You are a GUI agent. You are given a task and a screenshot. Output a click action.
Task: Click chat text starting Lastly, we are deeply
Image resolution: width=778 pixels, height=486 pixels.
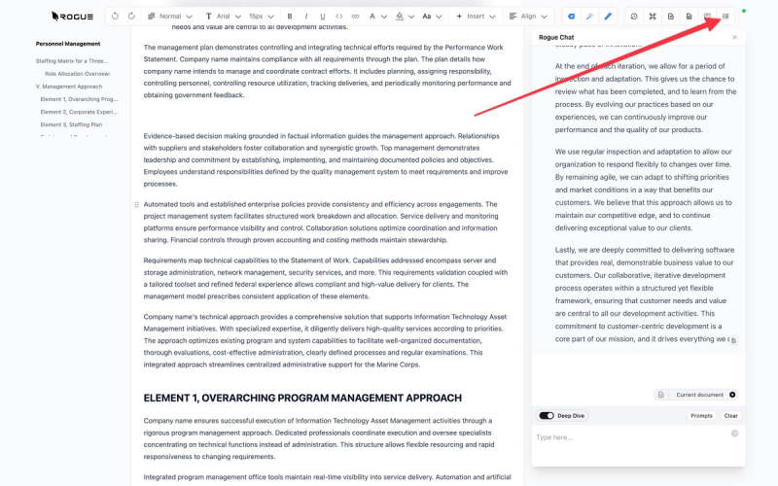point(645,295)
